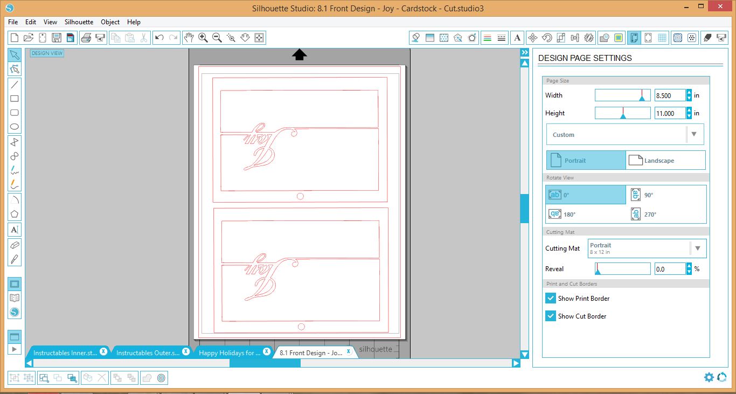Create a new document with the blank page icon

tap(15, 38)
